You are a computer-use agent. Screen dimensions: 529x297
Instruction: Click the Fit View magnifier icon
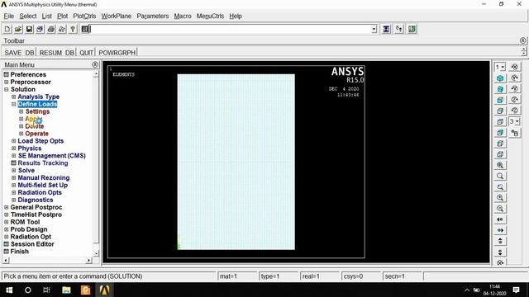click(x=500, y=165)
